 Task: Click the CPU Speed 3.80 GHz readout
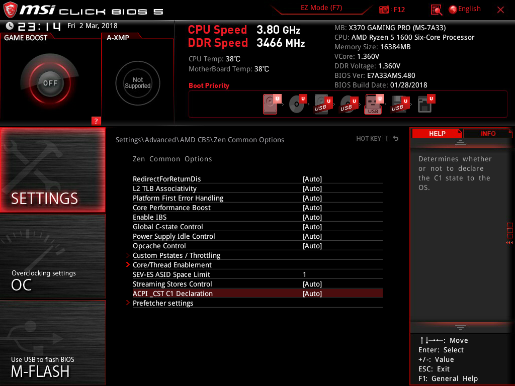click(x=244, y=30)
